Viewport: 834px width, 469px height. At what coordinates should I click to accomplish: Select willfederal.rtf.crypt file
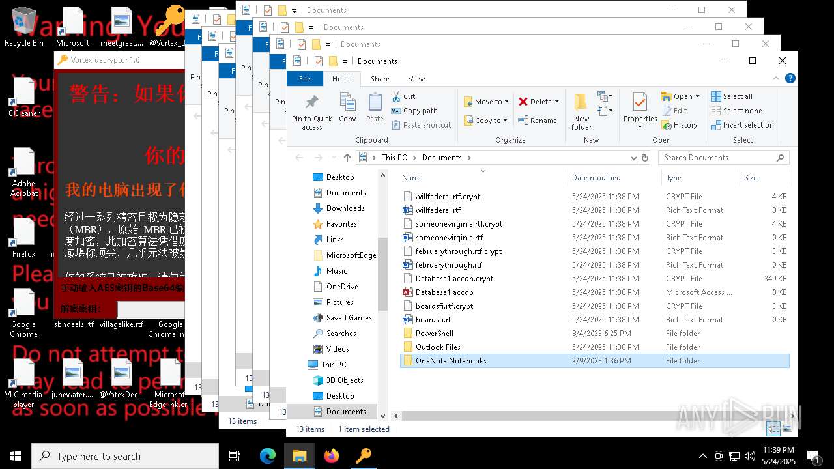click(448, 197)
